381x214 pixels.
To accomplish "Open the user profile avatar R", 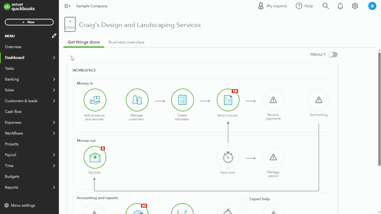I will tap(372, 6).
